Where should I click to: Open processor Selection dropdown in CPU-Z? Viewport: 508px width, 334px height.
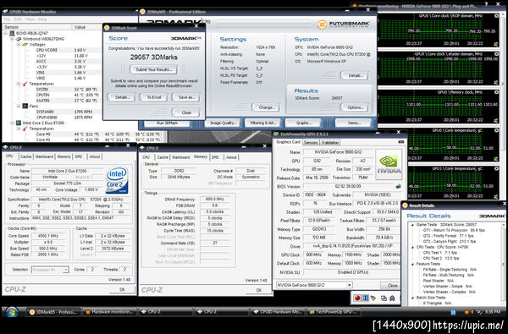click(50, 269)
